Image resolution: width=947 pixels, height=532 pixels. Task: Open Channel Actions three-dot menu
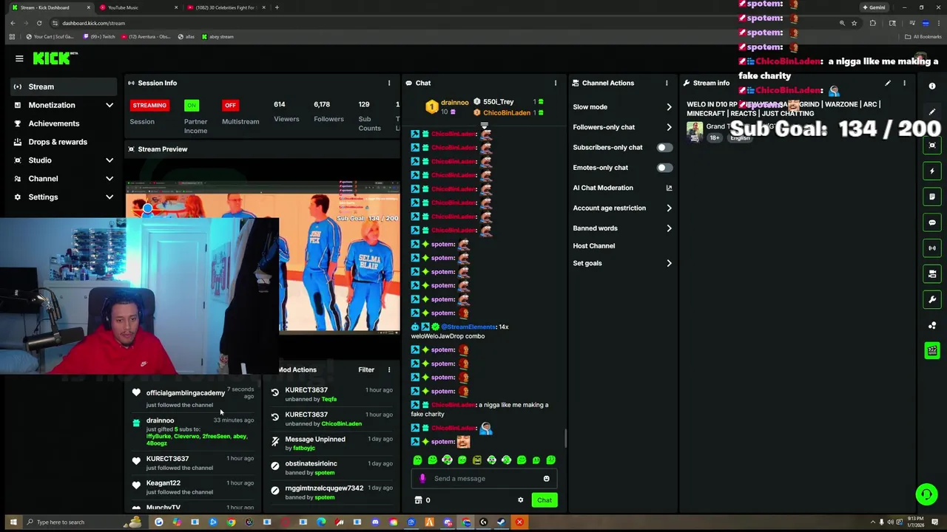pos(667,83)
